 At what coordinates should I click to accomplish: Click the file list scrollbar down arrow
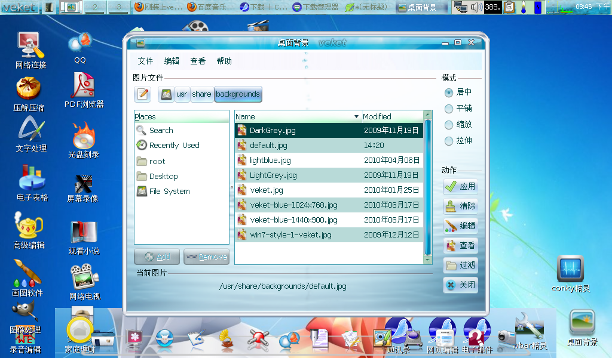pyautogui.click(x=428, y=260)
